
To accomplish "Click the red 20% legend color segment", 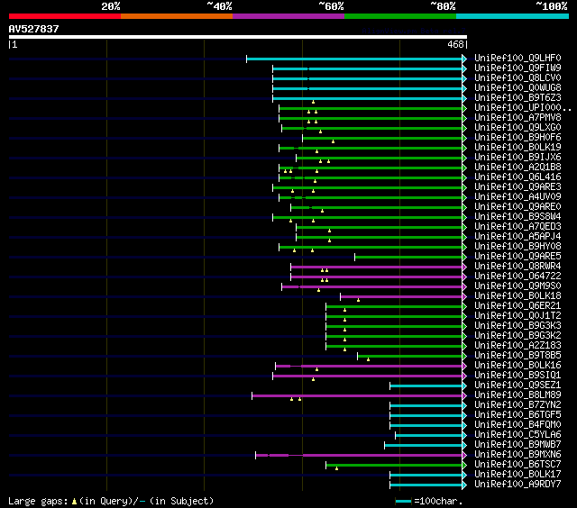I will click(65, 16).
